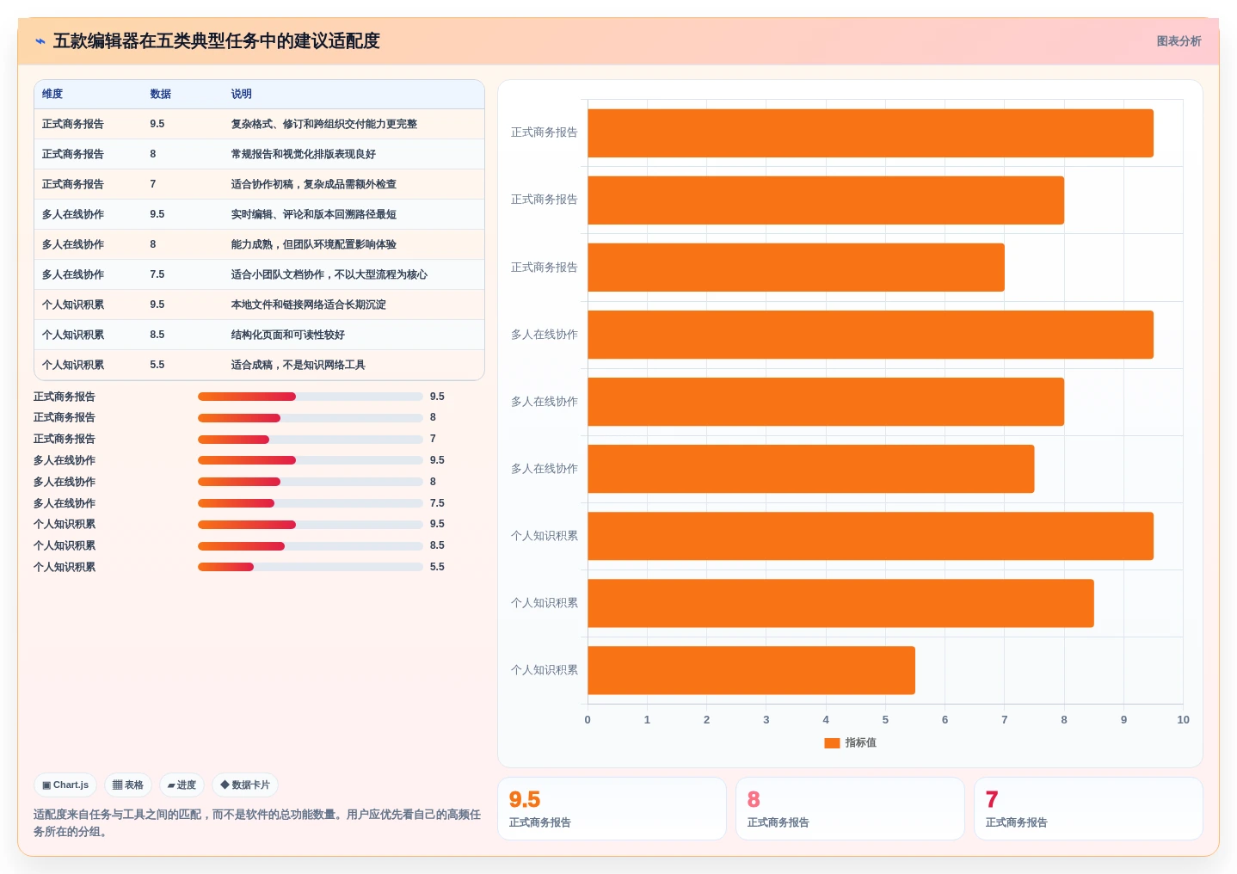
Task: Click the title 五款编辑器在五类典型任务中的建议适配度
Action: click(217, 41)
